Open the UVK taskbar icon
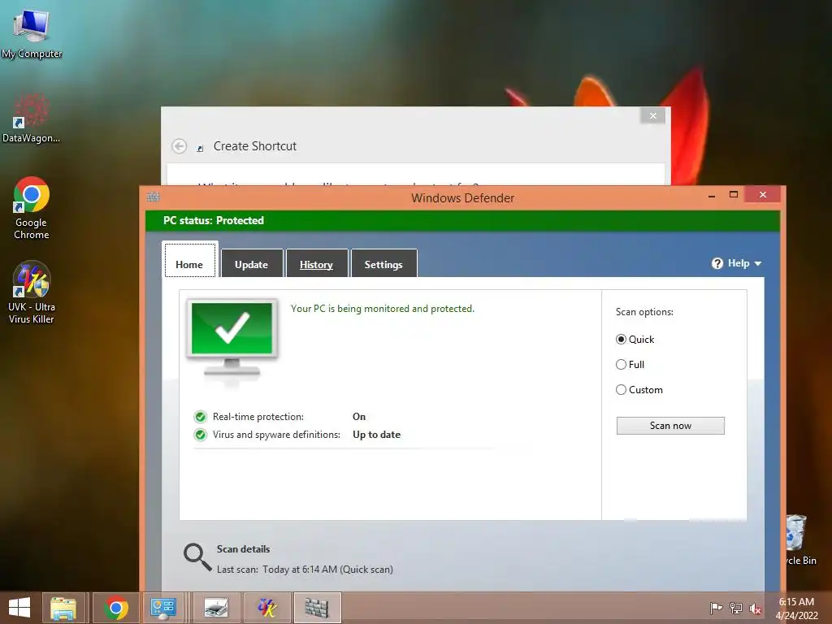 pos(266,608)
